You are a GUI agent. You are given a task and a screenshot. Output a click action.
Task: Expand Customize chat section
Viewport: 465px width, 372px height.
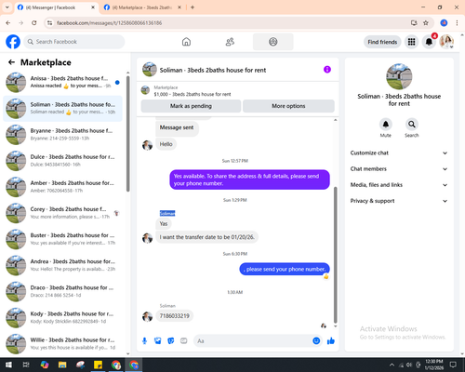click(x=399, y=153)
